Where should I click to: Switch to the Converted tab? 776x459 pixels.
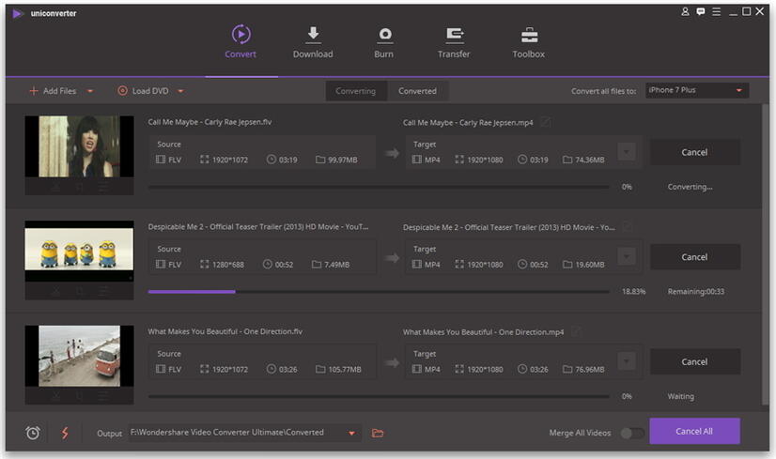point(418,91)
